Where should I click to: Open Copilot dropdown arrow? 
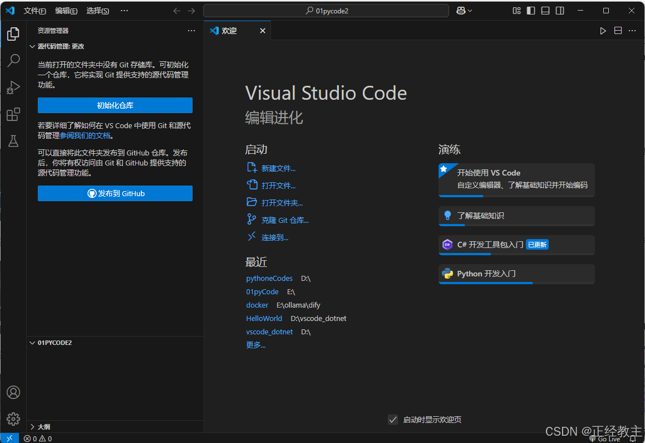coord(470,11)
